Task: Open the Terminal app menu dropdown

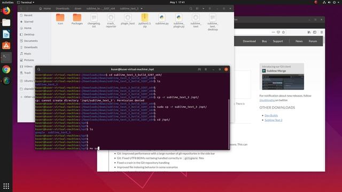Action: coord(26,2)
